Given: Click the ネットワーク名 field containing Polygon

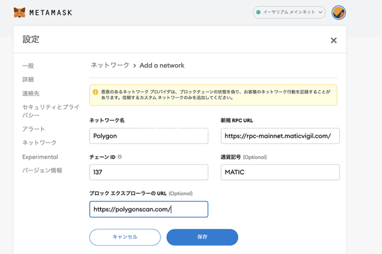Looking at the screenshot, I should [x=148, y=136].
